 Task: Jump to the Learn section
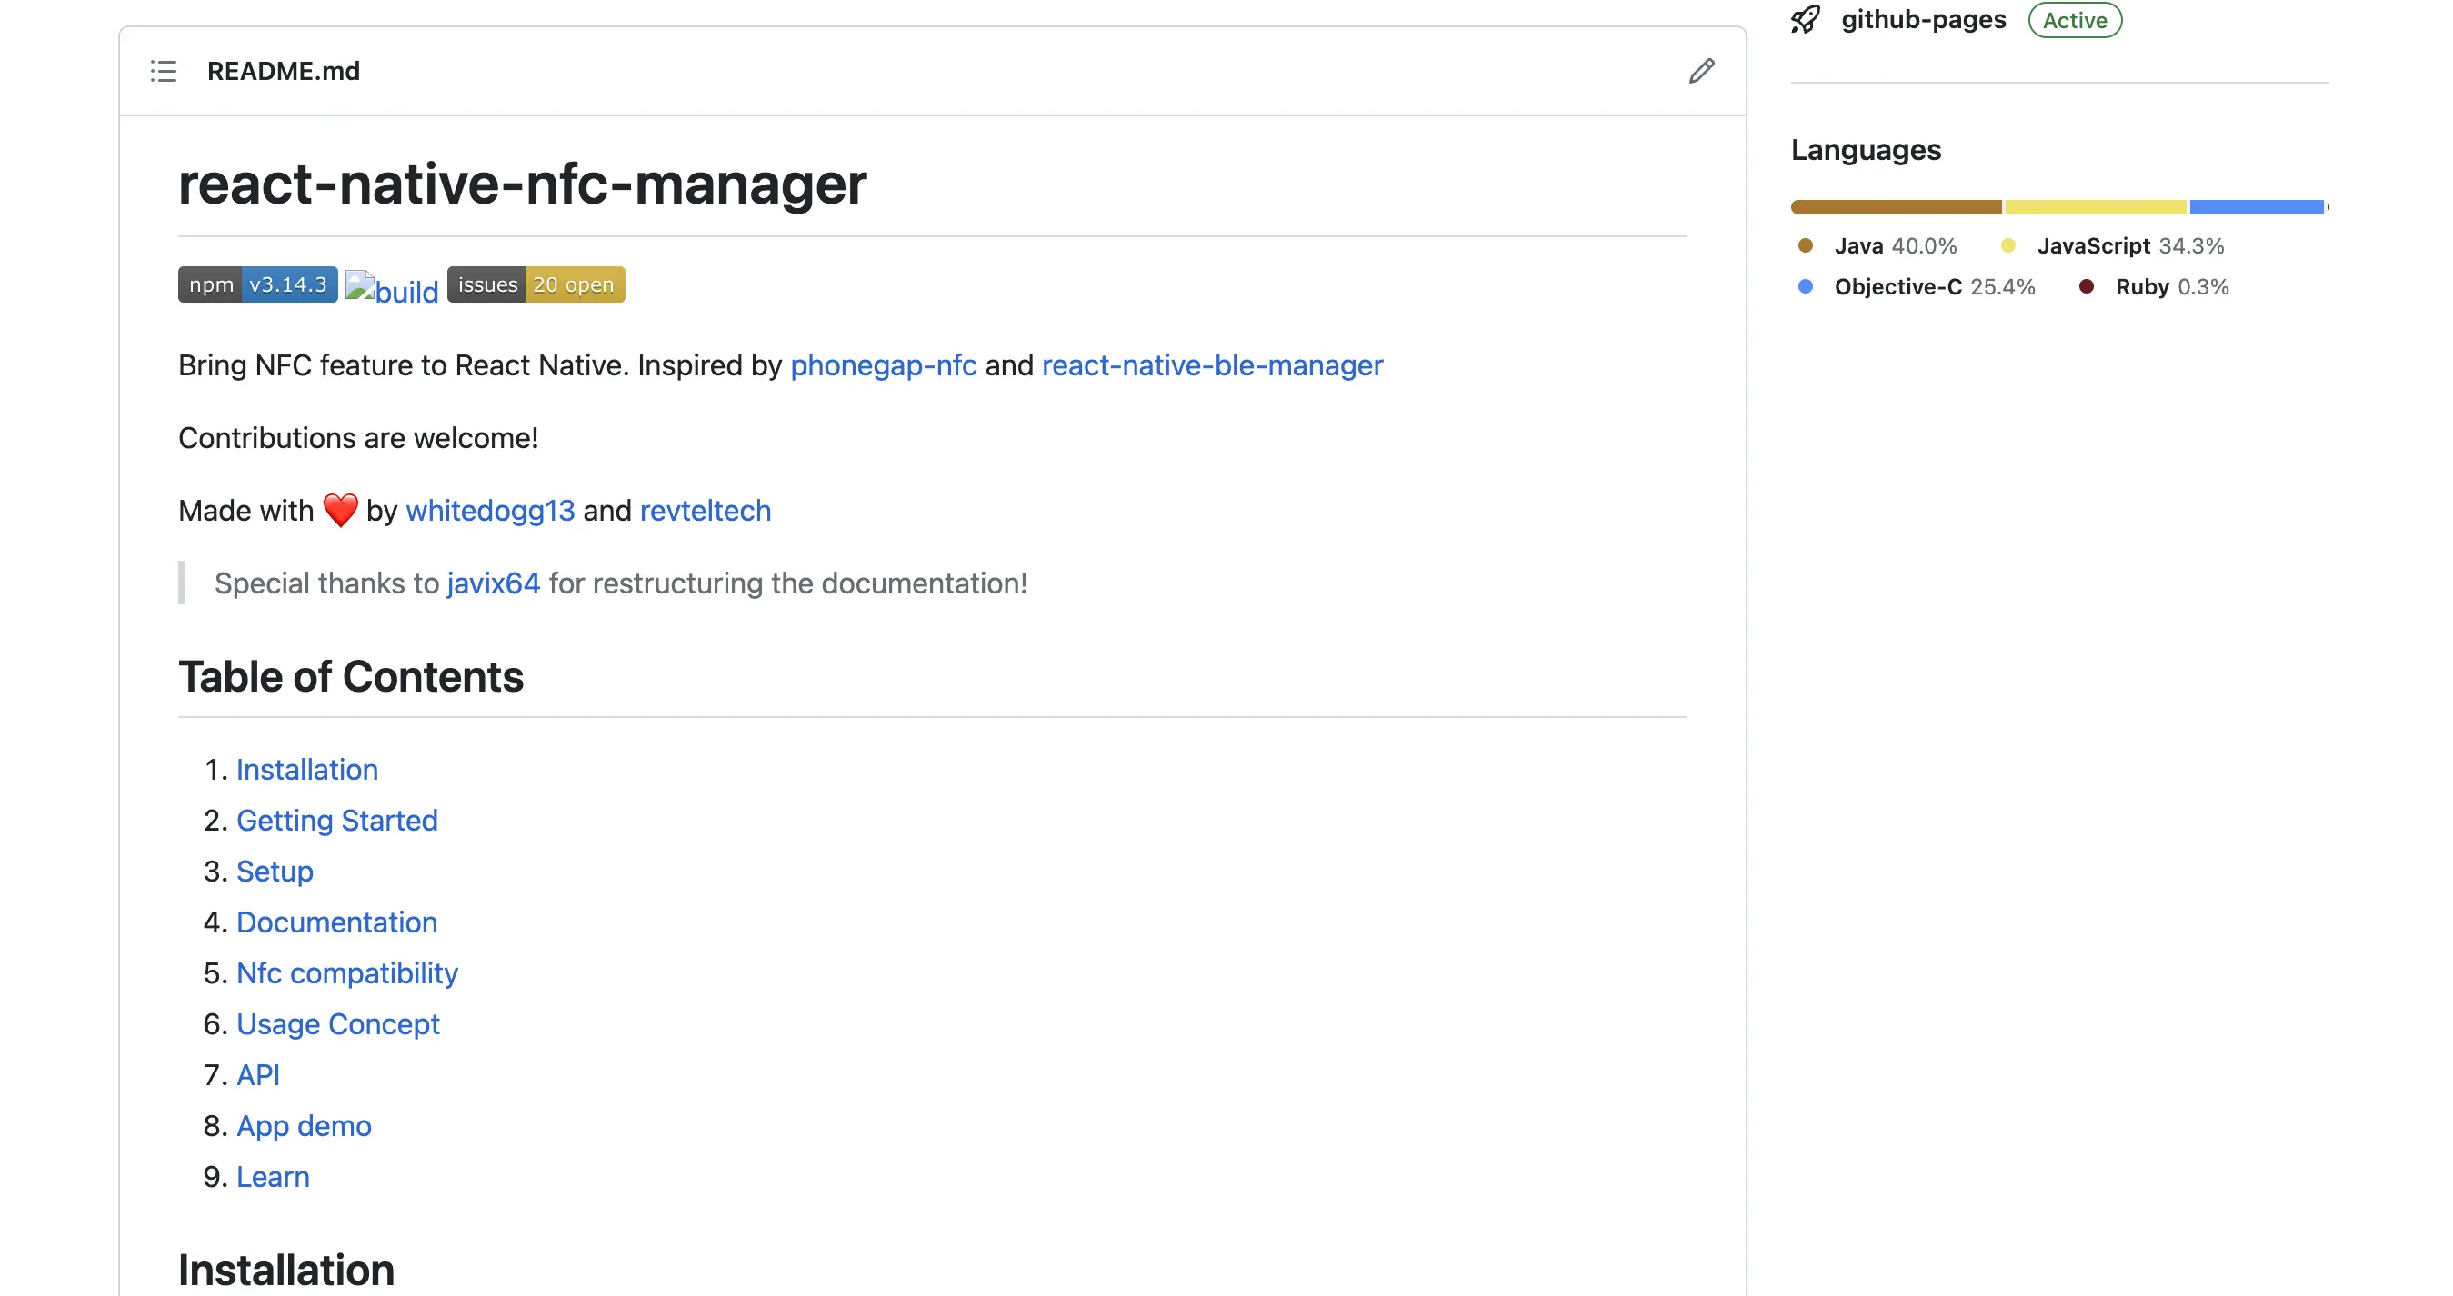click(273, 1177)
